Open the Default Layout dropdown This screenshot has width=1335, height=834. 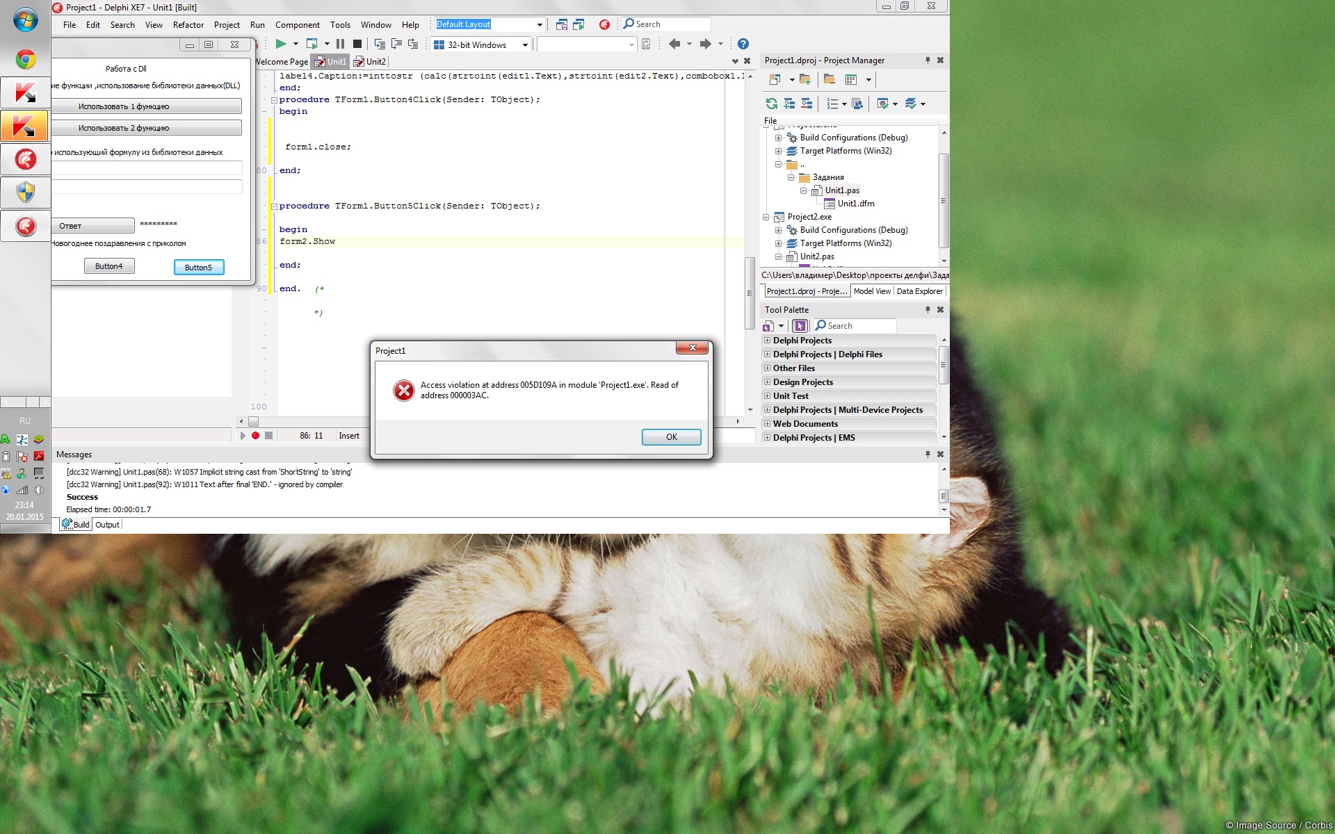(x=540, y=24)
